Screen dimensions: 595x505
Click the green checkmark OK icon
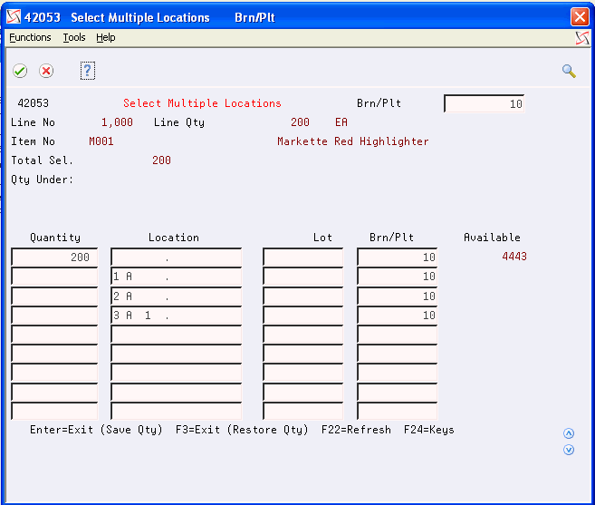click(20, 71)
